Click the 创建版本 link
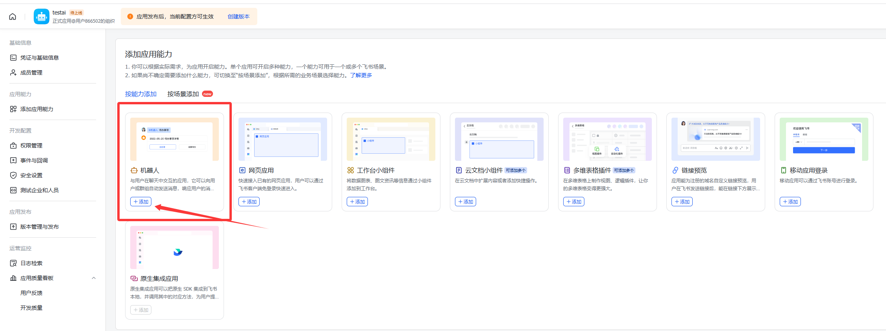 [238, 16]
